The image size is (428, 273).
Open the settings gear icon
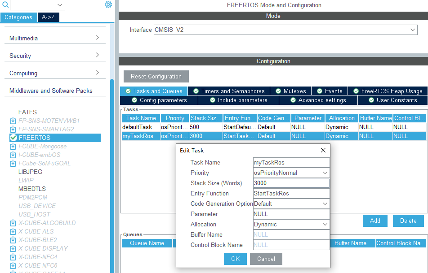click(x=108, y=4)
